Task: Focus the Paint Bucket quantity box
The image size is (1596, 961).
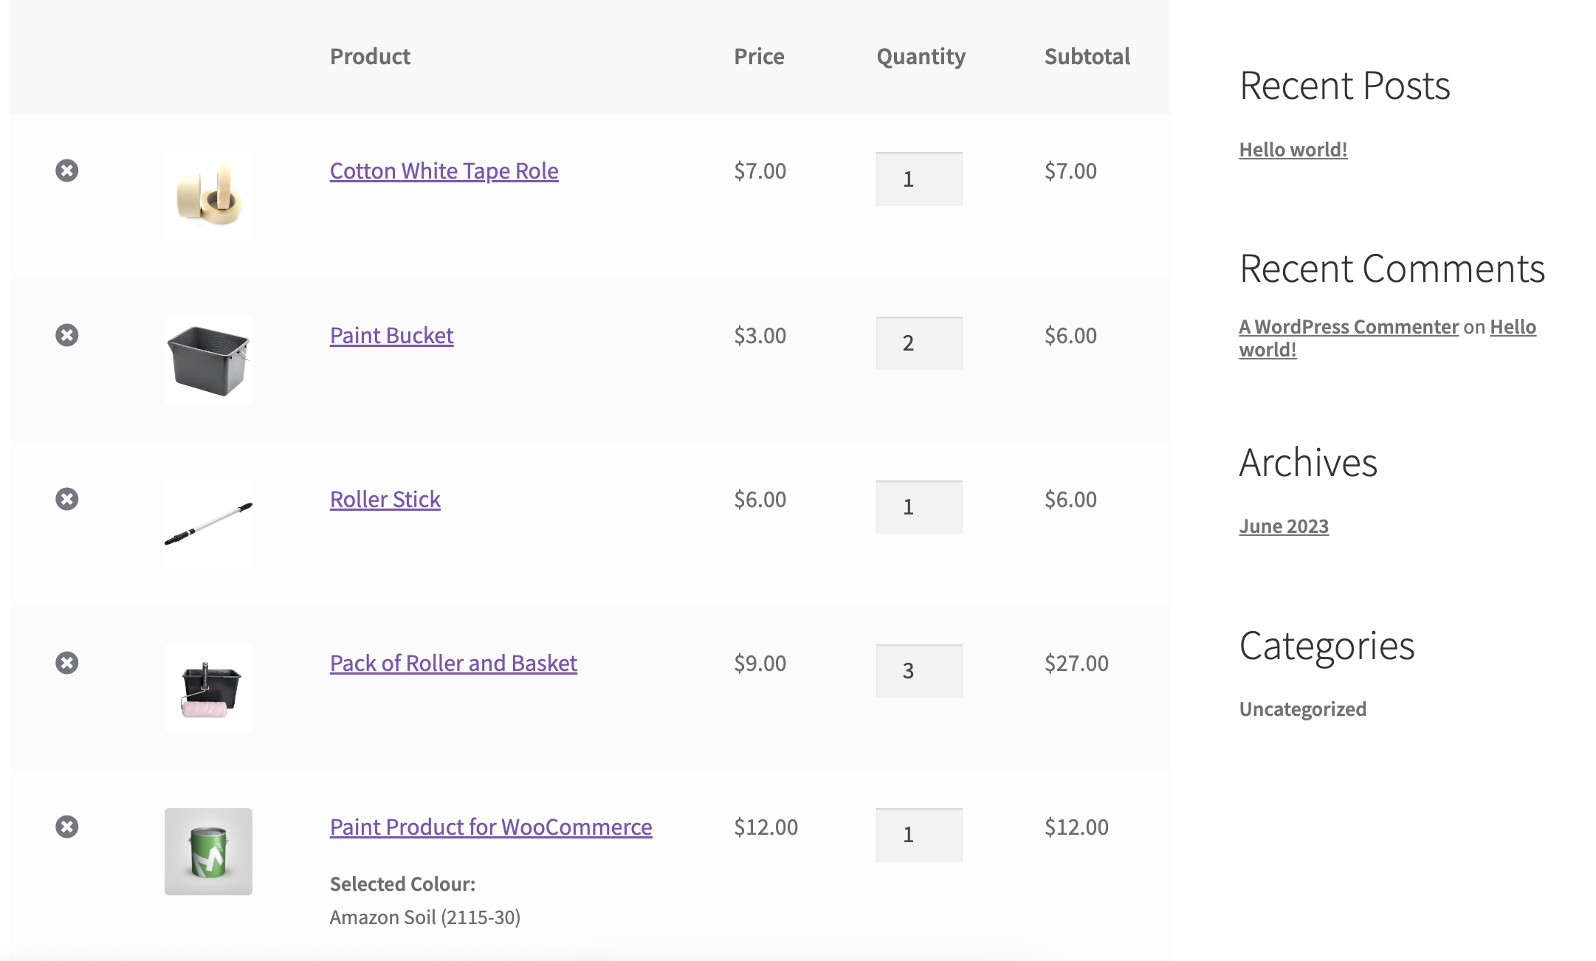Action: 918,343
